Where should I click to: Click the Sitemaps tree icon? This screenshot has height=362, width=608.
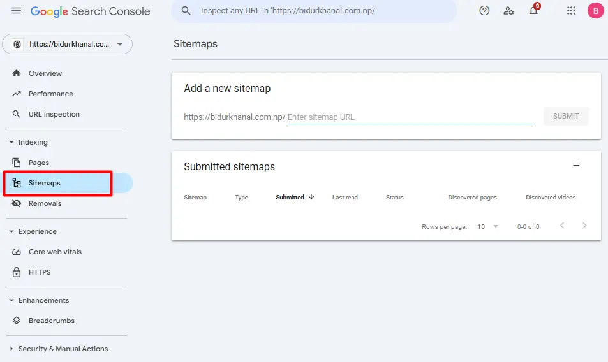click(17, 183)
